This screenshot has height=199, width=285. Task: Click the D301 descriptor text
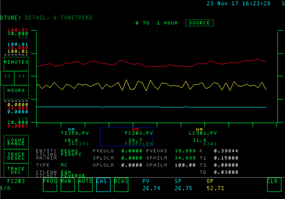tap(210, 144)
